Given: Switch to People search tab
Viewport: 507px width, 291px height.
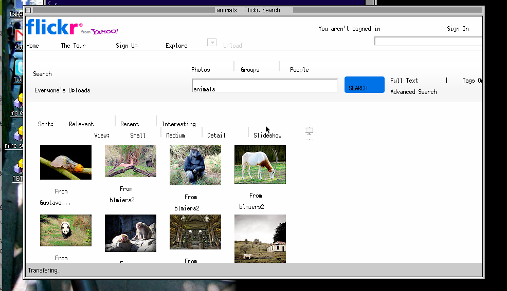Looking at the screenshot, I should point(299,70).
